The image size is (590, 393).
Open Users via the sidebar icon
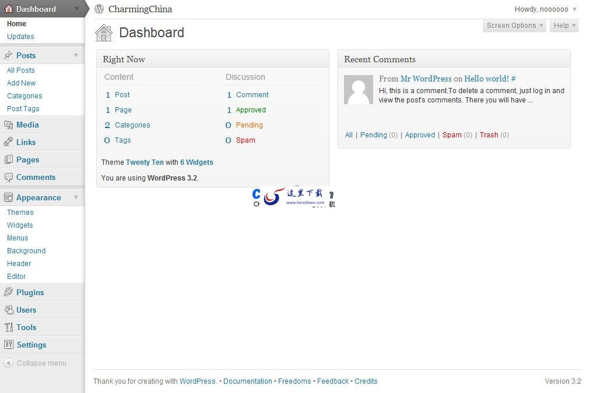click(8, 310)
